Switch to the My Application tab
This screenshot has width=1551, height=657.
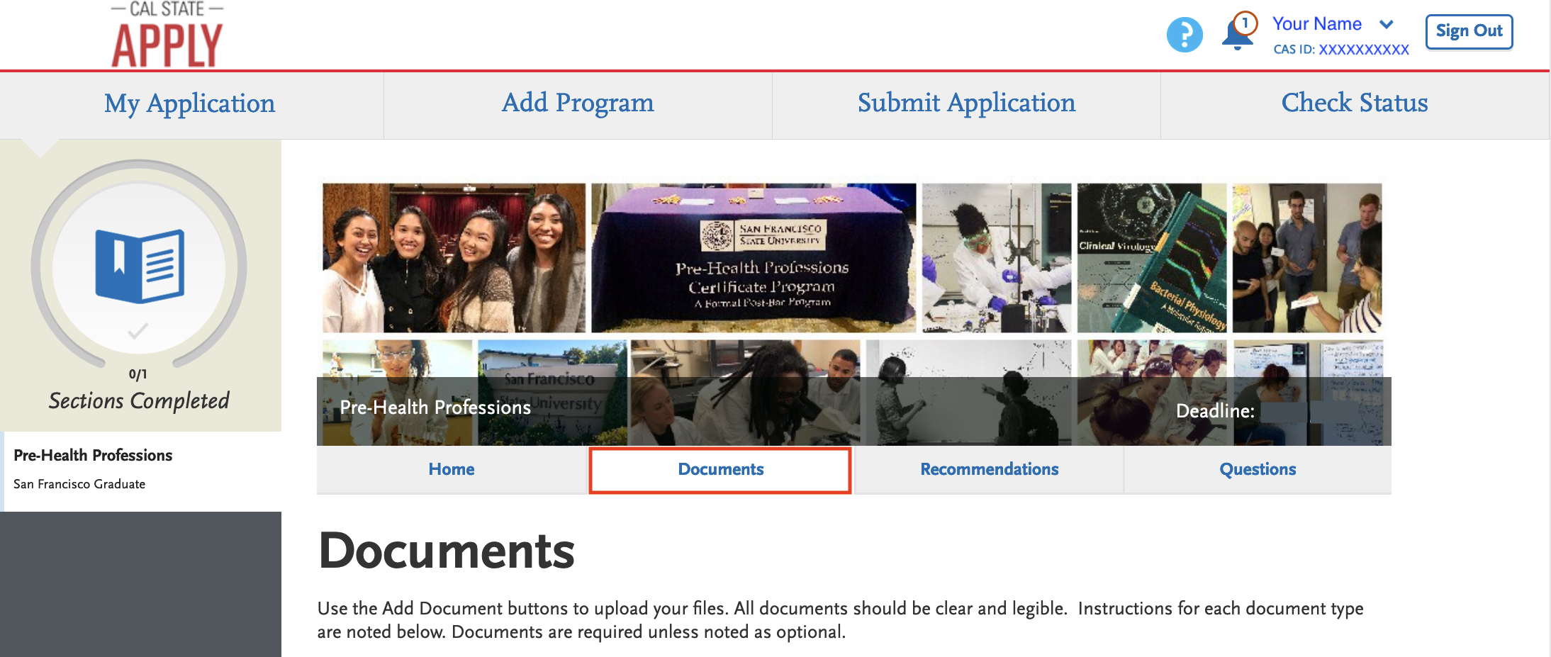pos(189,104)
